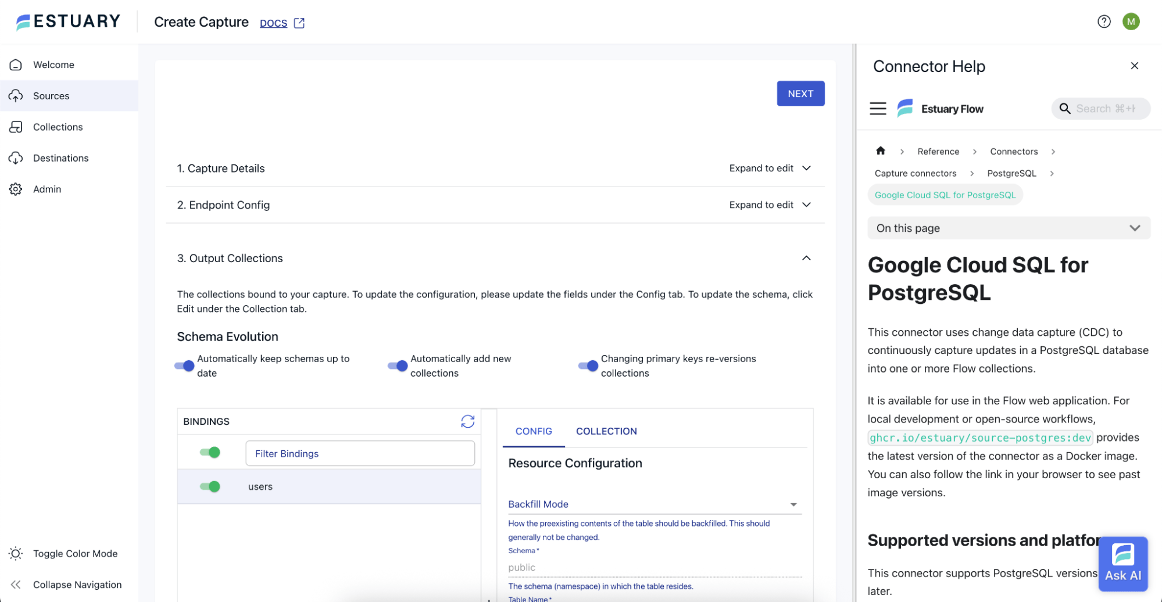Click the NEXT button
Screen dimensions: 1162x602
800,94
